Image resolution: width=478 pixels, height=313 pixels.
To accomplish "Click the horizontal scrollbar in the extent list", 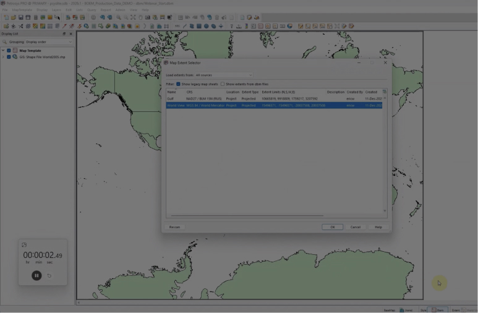I will click(x=247, y=216).
